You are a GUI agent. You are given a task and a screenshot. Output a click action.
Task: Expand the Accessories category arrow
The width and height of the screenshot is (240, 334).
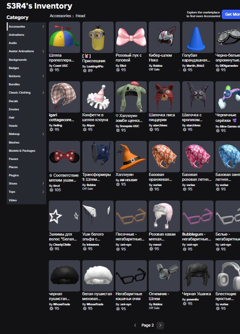[x=43, y=26]
